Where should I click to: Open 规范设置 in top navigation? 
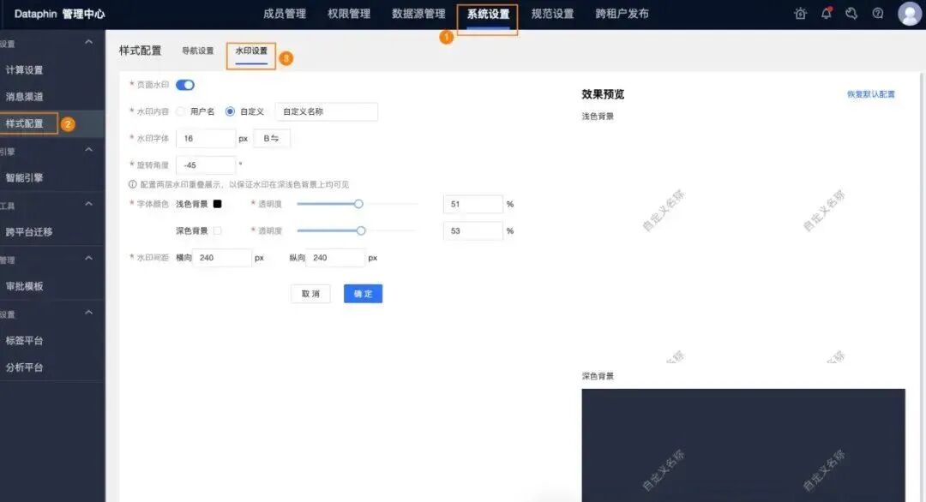tap(552, 14)
